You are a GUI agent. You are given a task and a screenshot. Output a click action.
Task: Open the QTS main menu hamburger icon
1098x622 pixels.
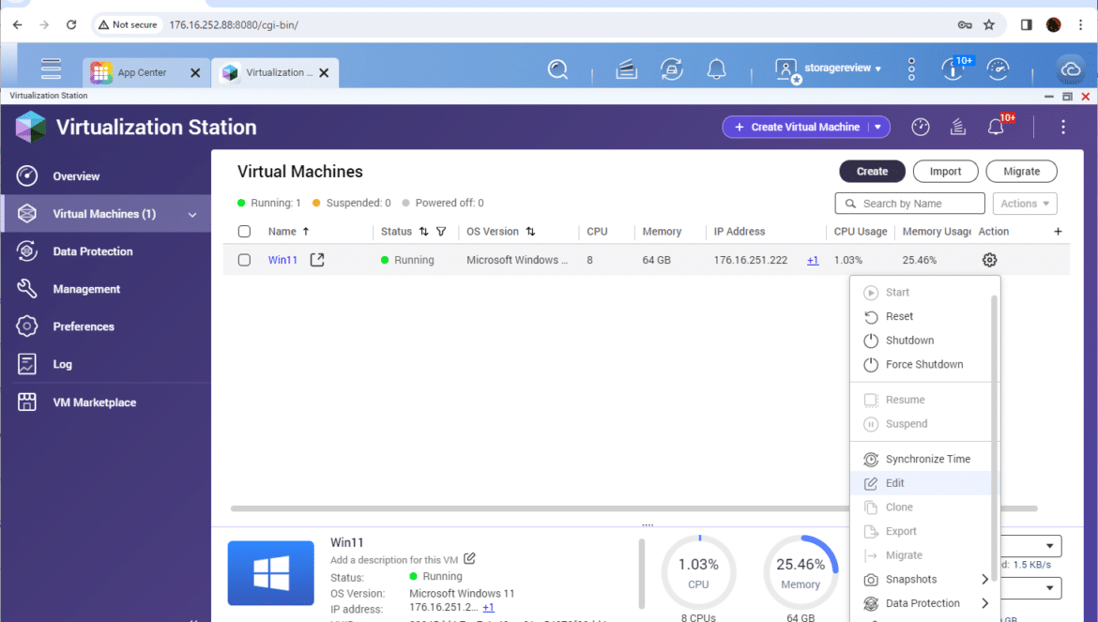[x=51, y=68]
